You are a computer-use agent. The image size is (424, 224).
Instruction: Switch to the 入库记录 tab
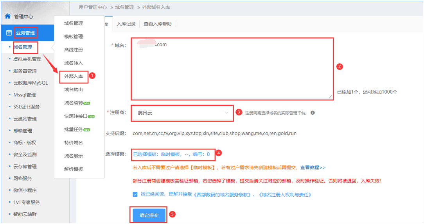pos(126,24)
